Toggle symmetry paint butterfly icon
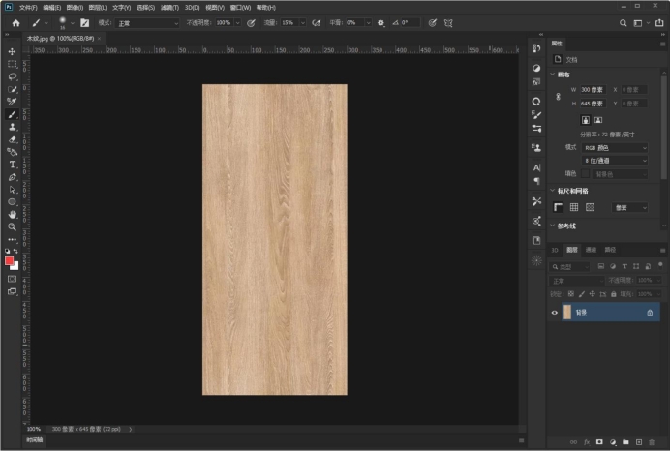Screen dimensions: 670x451 coord(448,23)
